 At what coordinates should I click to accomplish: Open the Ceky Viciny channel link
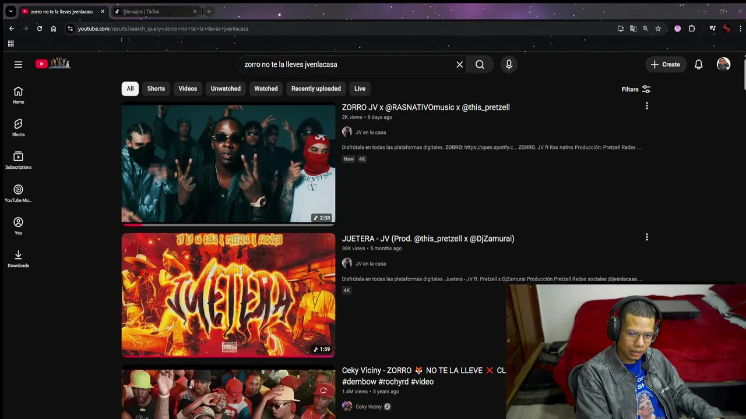[368, 407]
